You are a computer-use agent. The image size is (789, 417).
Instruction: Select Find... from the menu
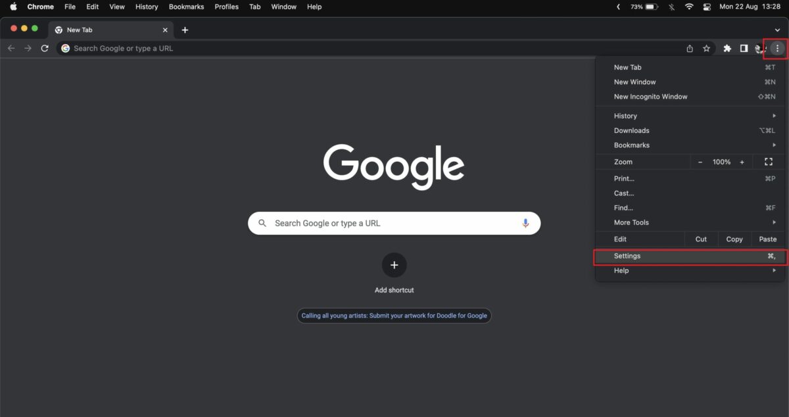point(690,207)
